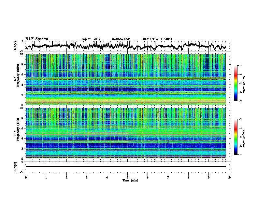
Task: Click the thick black ch.3 voltage line
Action: click(126, 166)
